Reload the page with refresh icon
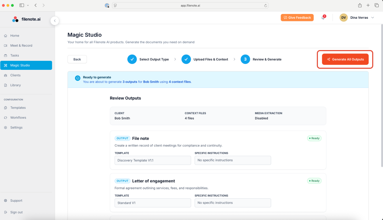Screen dimensions: 383x220 (266, 6)
